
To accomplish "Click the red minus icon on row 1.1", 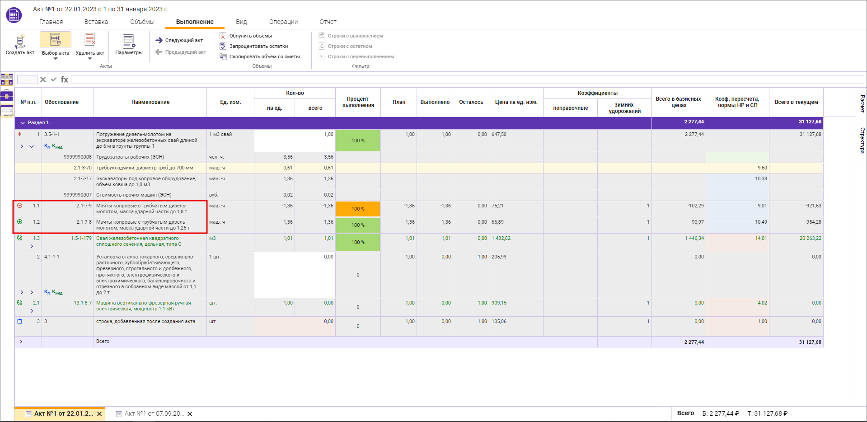I will (x=20, y=206).
